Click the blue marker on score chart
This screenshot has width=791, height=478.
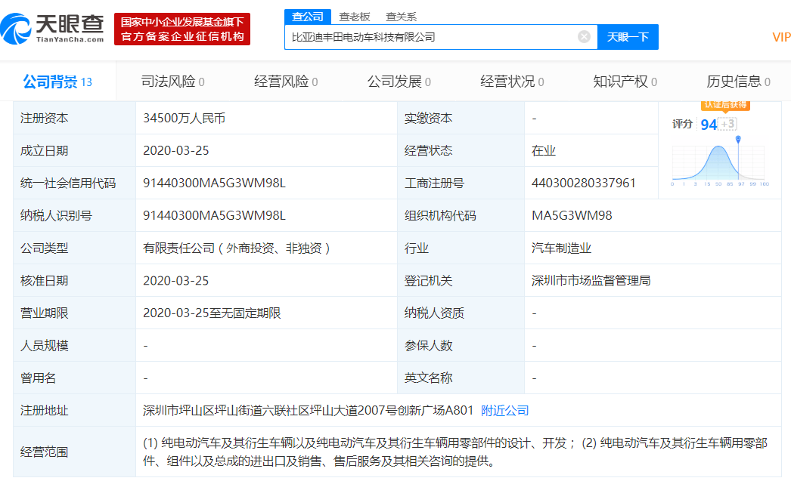point(738,139)
